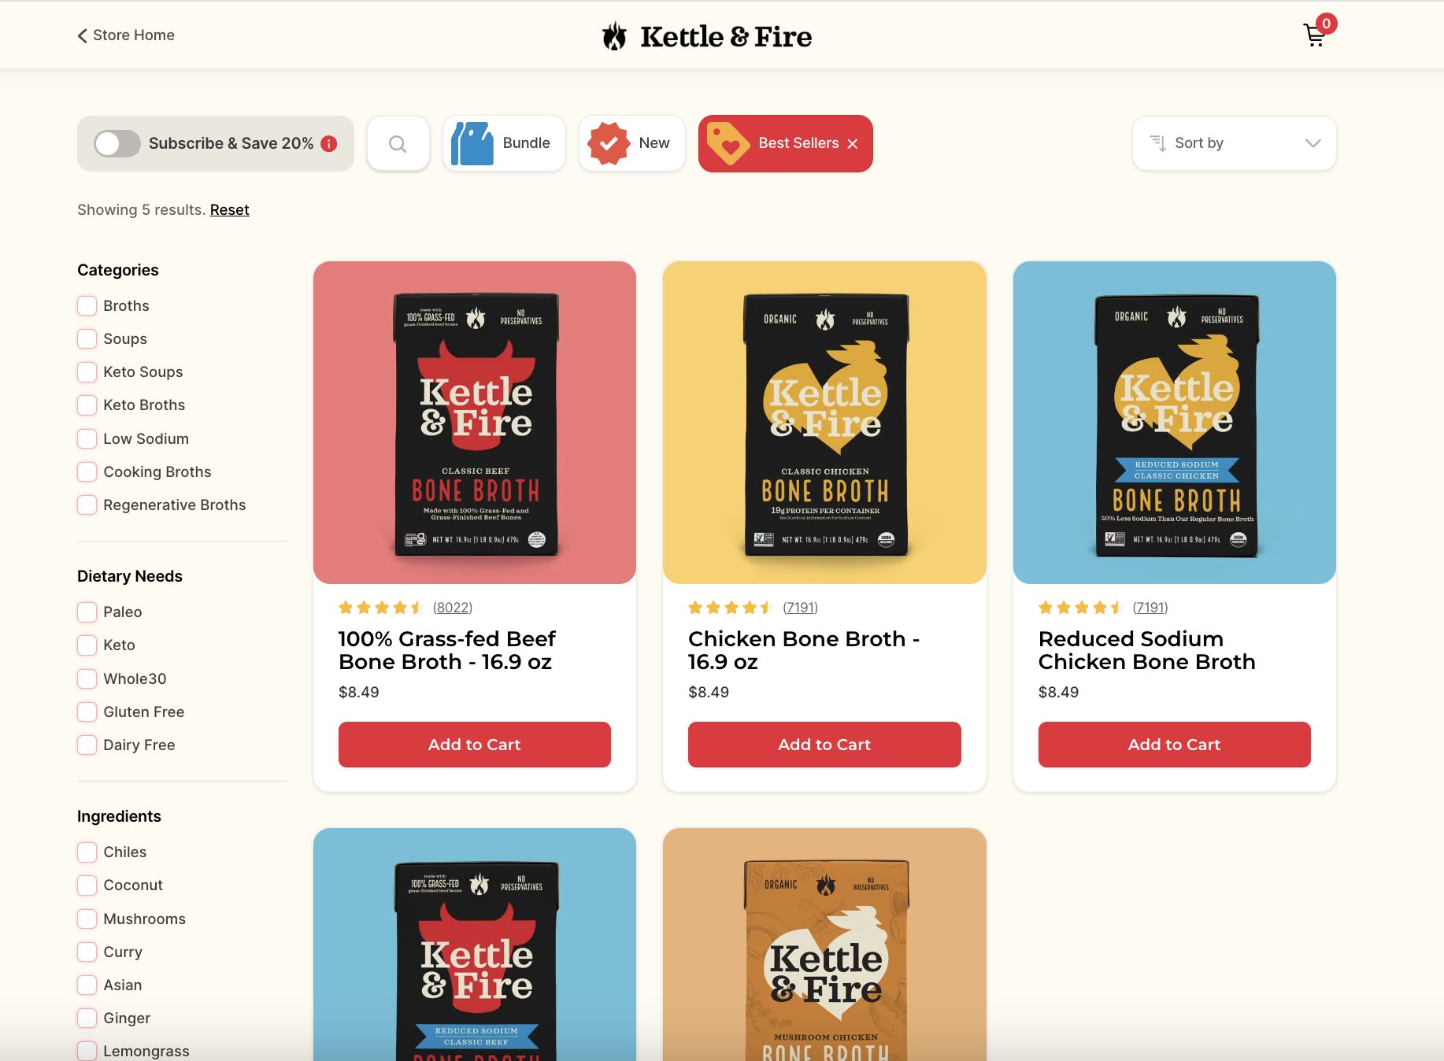Check the Cooking Broths category
Screen dimensions: 1444x1061
[x=87, y=471]
